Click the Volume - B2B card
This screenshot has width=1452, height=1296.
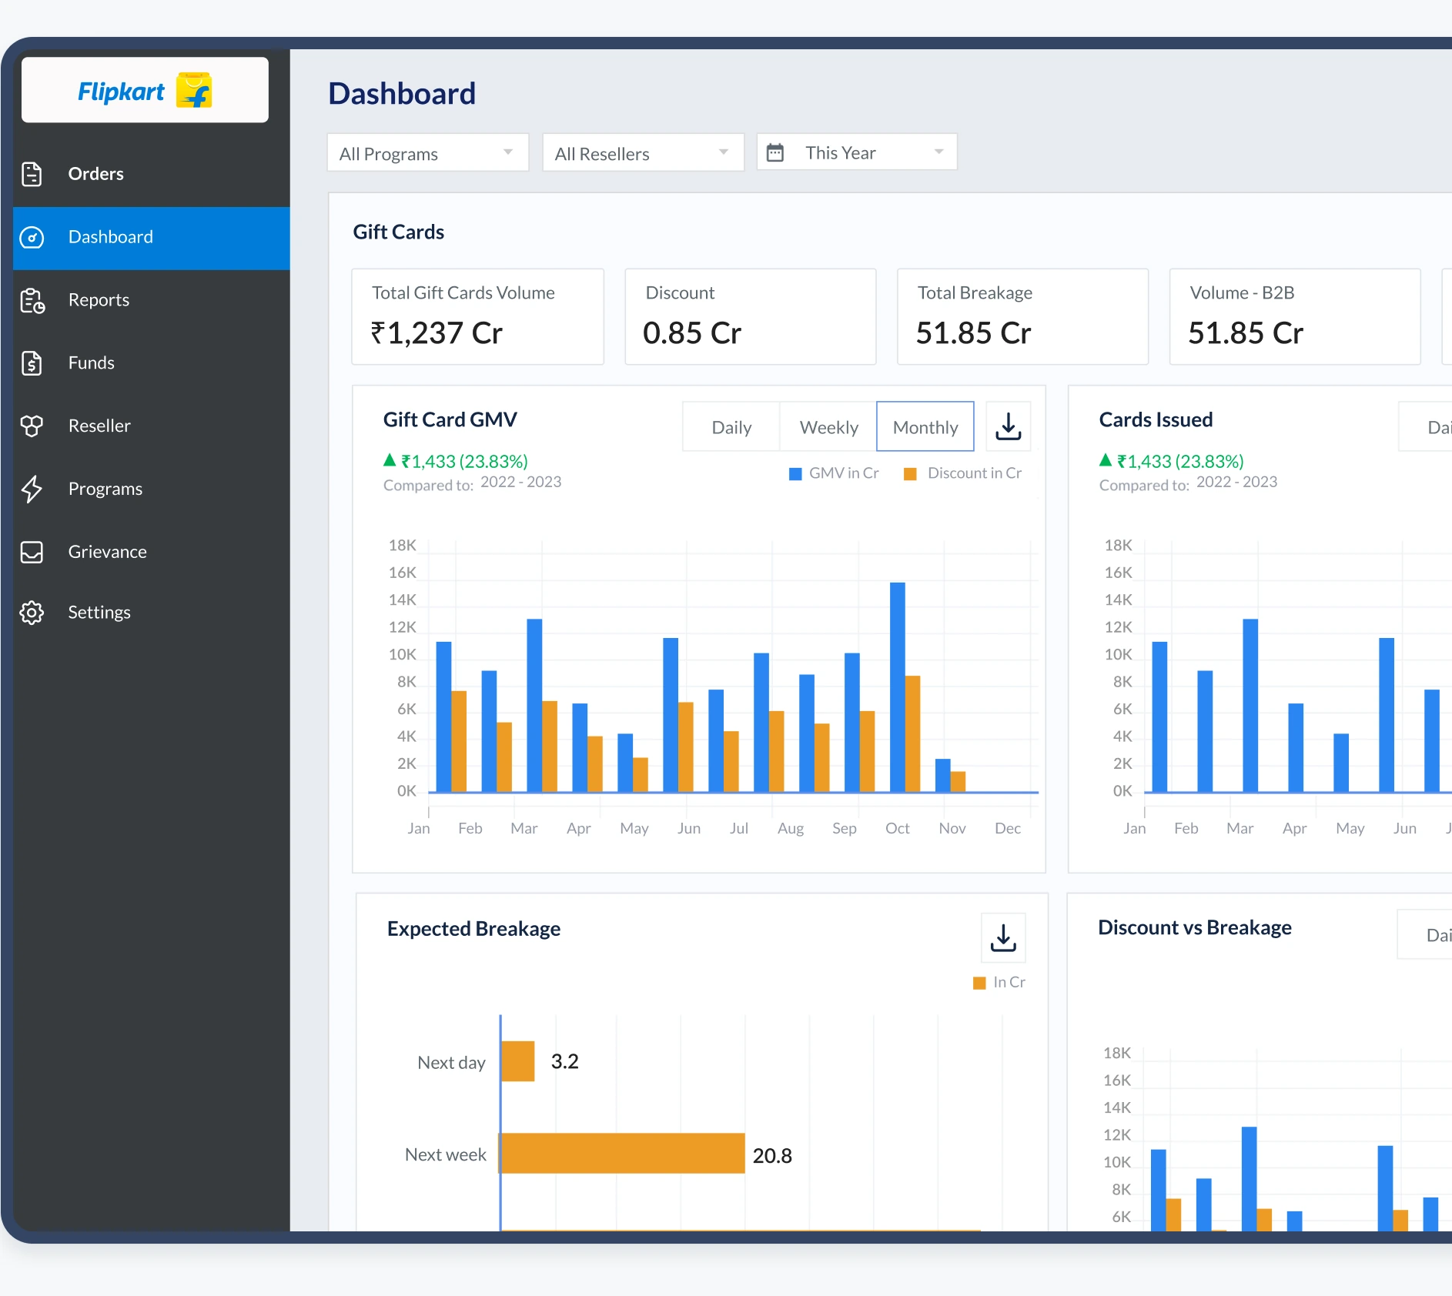click(1295, 316)
